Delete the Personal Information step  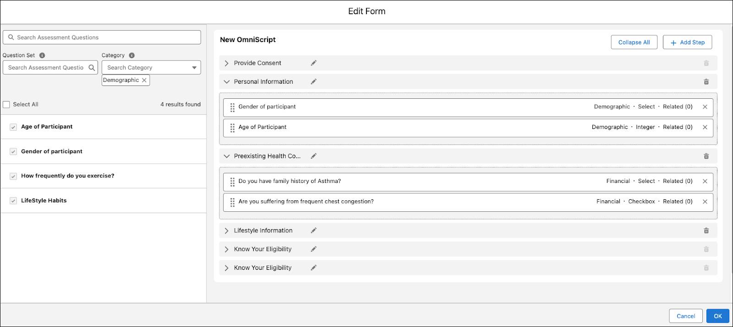point(706,81)
